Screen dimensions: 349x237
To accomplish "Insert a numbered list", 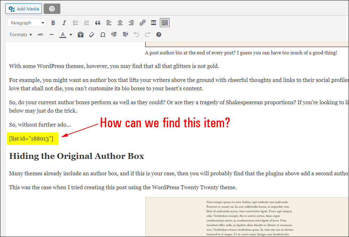I will [x=87, y=23].
